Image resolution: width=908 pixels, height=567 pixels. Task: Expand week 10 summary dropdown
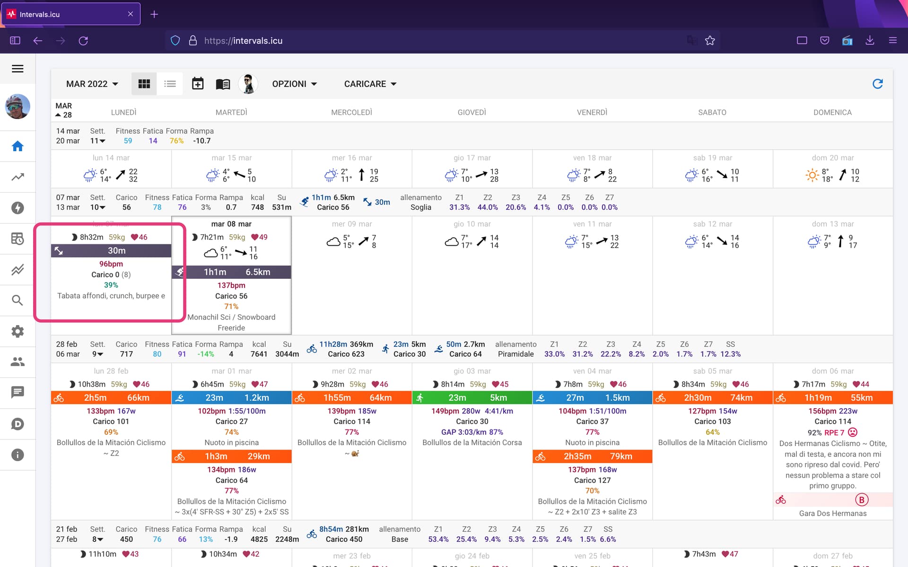click(x=98, y=207)
